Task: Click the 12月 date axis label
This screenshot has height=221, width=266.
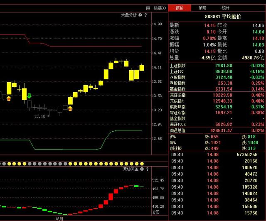Action: [x=59, y=219]
